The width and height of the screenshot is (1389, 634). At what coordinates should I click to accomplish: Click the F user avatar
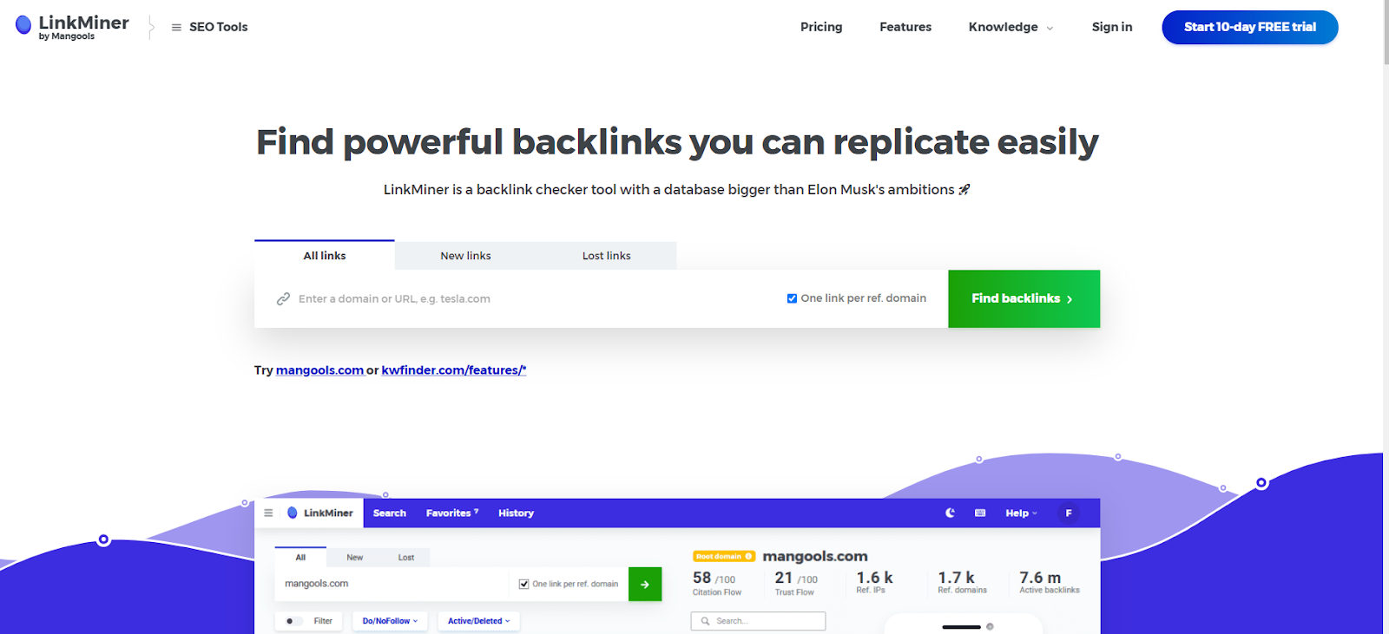click(x=1069, y=513)
